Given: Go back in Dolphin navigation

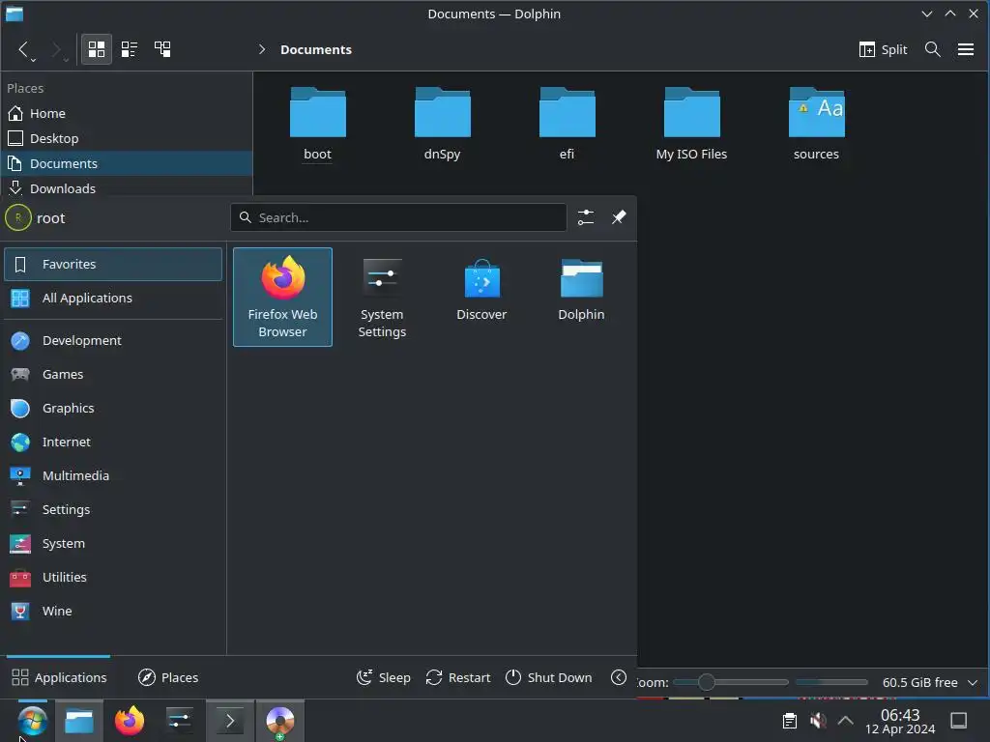Looking at the screenshot, I should [23, 49].
